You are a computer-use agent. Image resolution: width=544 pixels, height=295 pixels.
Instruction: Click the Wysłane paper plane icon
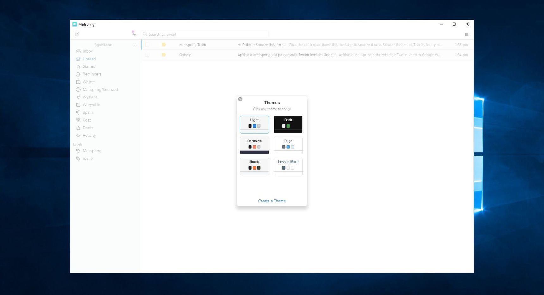[78, 97]
